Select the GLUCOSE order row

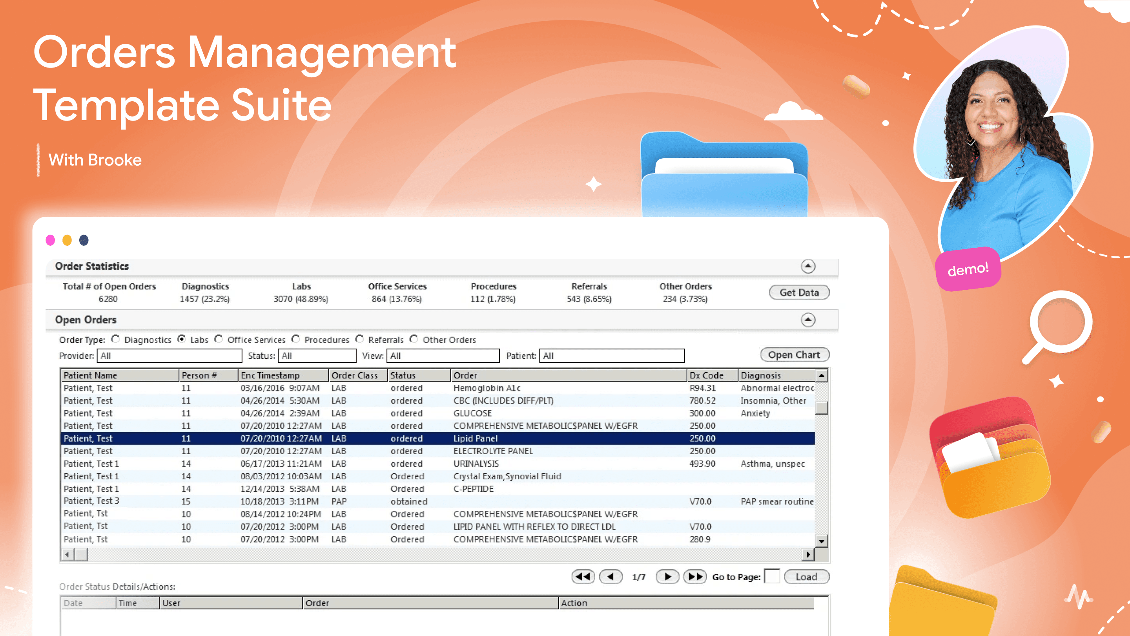point(438,413)
